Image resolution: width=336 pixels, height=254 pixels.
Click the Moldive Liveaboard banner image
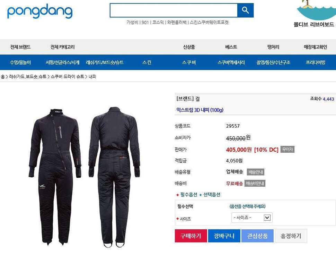[x=315, y=14]
